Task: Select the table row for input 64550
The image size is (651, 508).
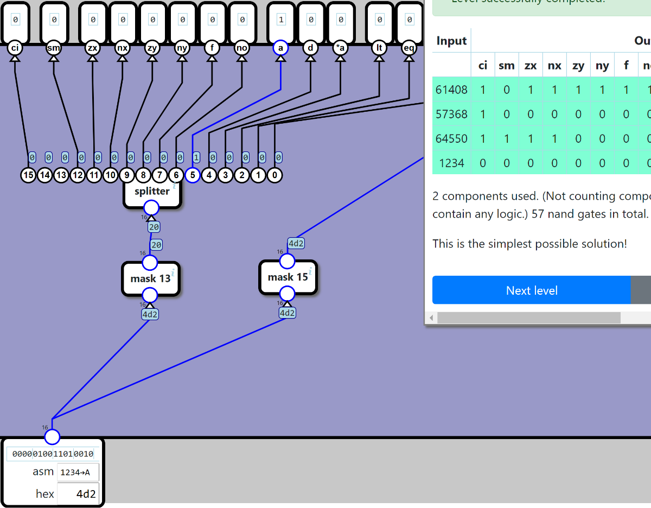Action: tap(541, 138)
